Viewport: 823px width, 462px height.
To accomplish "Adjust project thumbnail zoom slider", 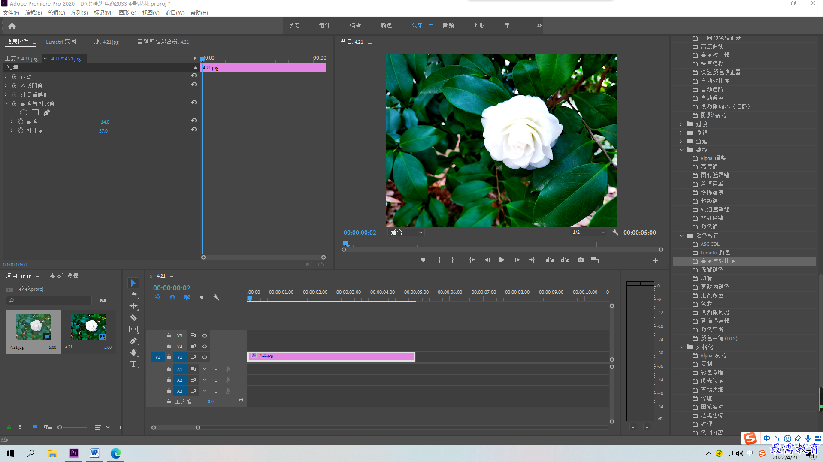I will point(60,427).
